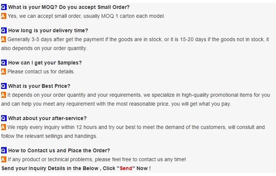This screenshot has width=276, height=176.
Task: Click 'How long is your delivery time?' heading
Action: coord(48,31)
